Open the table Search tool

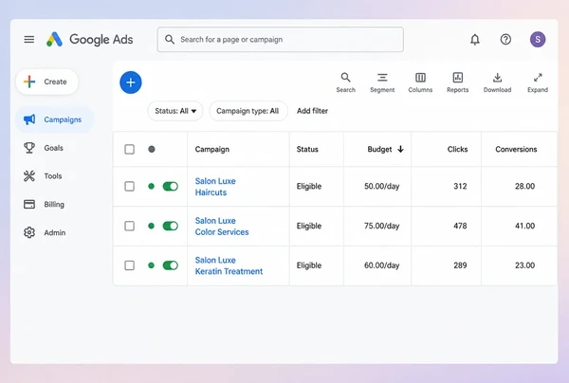(x=345, y=82)
